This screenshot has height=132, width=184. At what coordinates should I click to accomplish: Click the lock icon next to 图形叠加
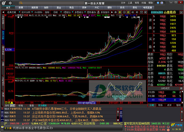[98, 12]
